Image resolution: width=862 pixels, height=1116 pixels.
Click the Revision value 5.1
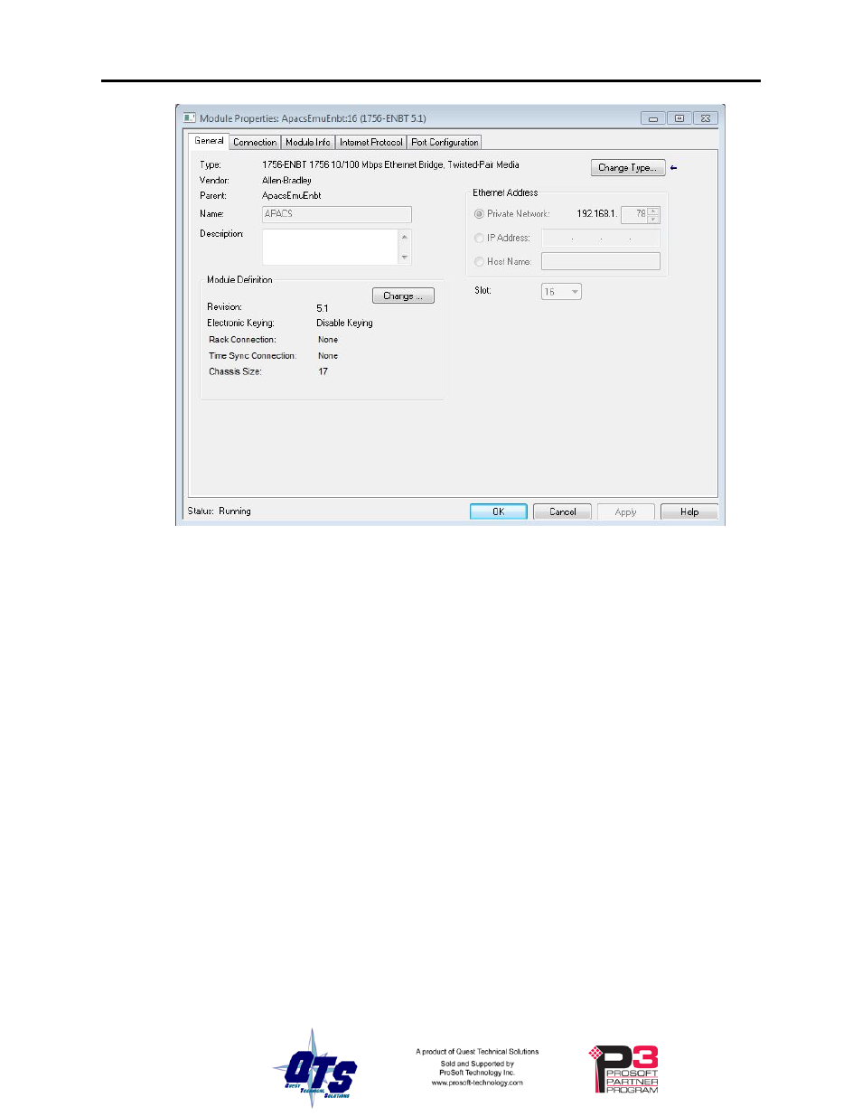pos(323,308)
